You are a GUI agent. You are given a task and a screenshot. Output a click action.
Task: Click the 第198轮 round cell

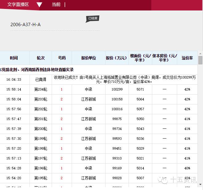click(41, 148)
